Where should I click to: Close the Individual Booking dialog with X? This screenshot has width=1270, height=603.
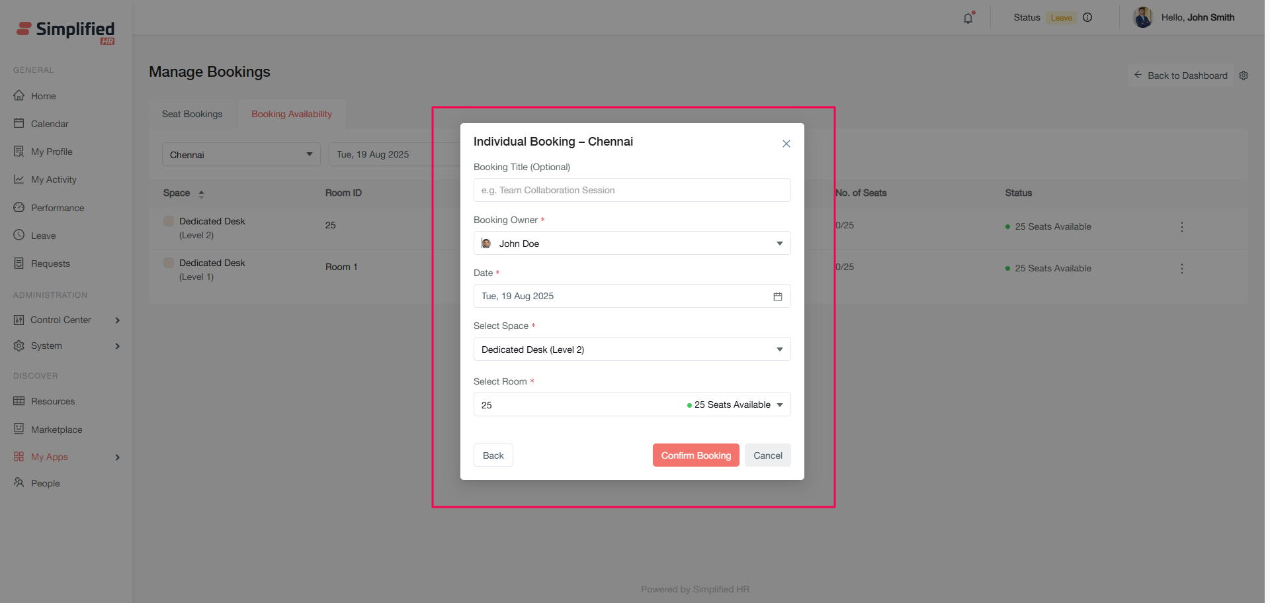[x=786, y=144]
